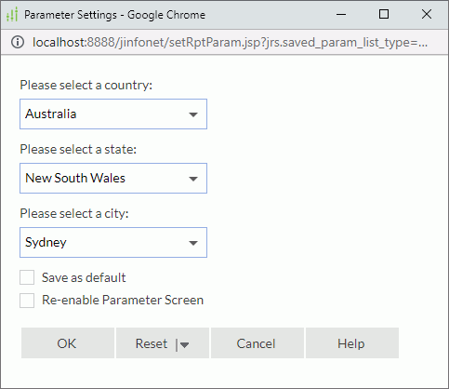Close the Parameter Settings window
The width and height of the screenshot is (449, 389).
427,14
